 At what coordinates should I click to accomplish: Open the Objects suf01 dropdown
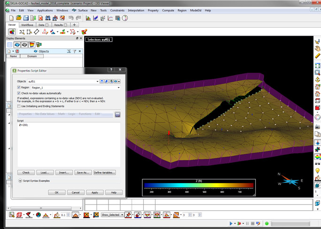pyautogui.click(x=97, y=81)
